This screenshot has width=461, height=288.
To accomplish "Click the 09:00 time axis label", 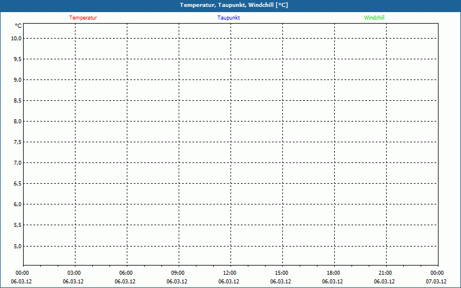I will (178, 273).
